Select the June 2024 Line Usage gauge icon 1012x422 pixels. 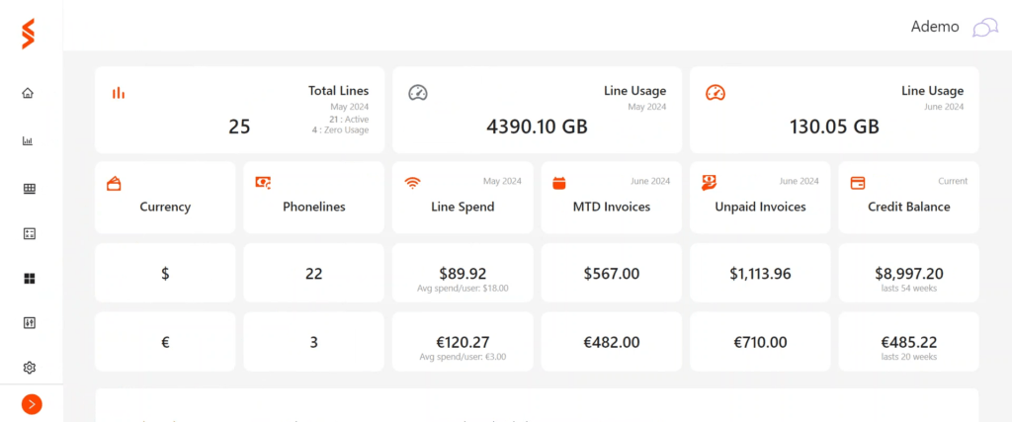point(716,93)
